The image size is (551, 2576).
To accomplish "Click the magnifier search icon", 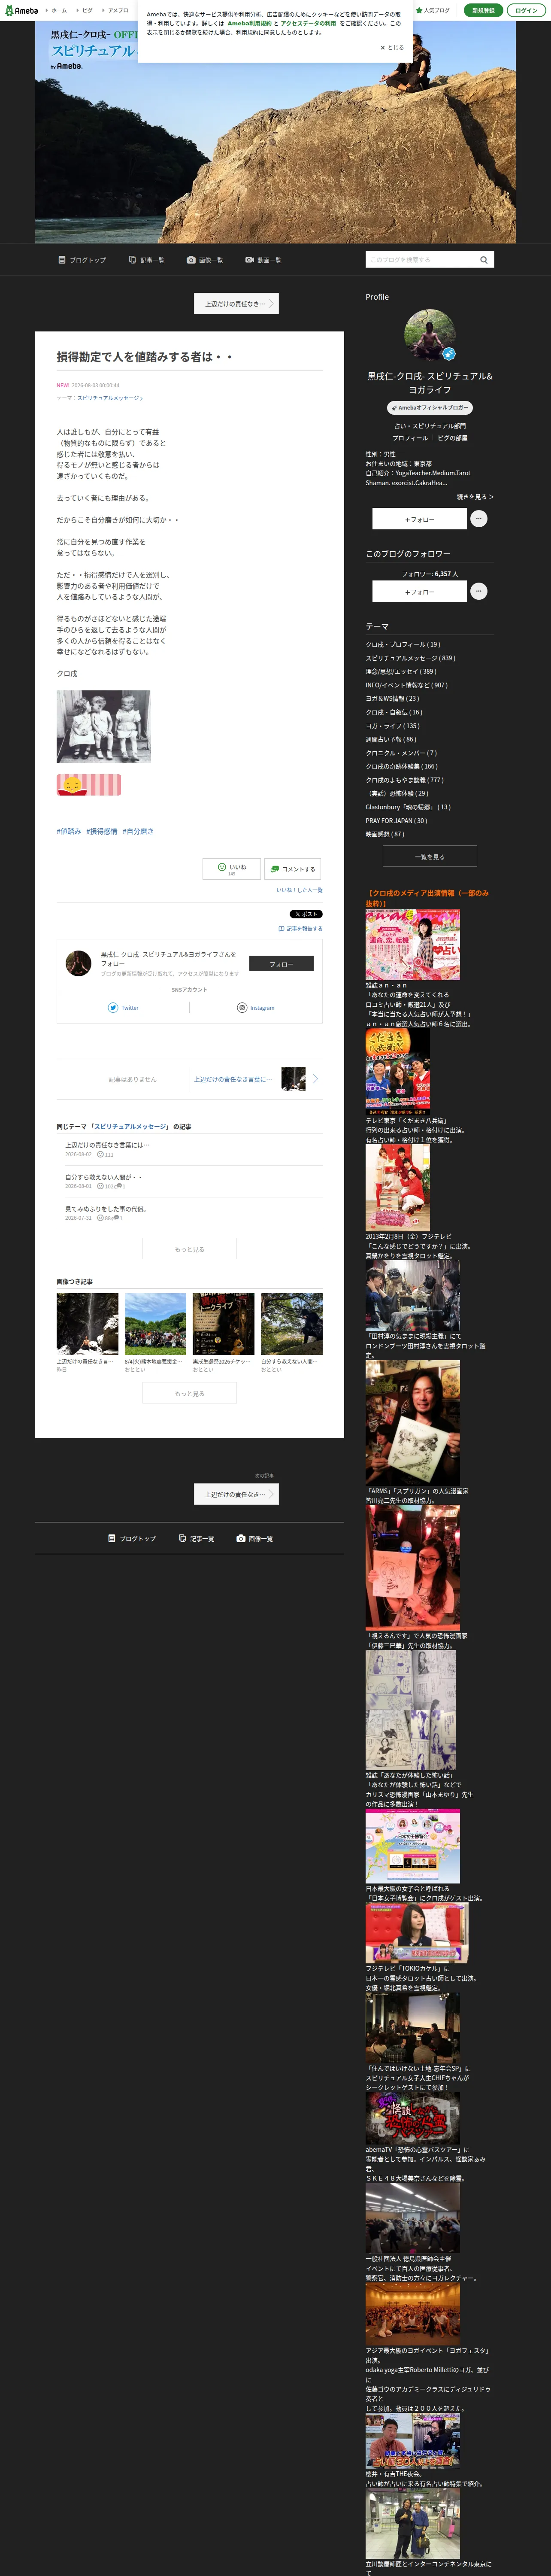I will coord(484,260).
